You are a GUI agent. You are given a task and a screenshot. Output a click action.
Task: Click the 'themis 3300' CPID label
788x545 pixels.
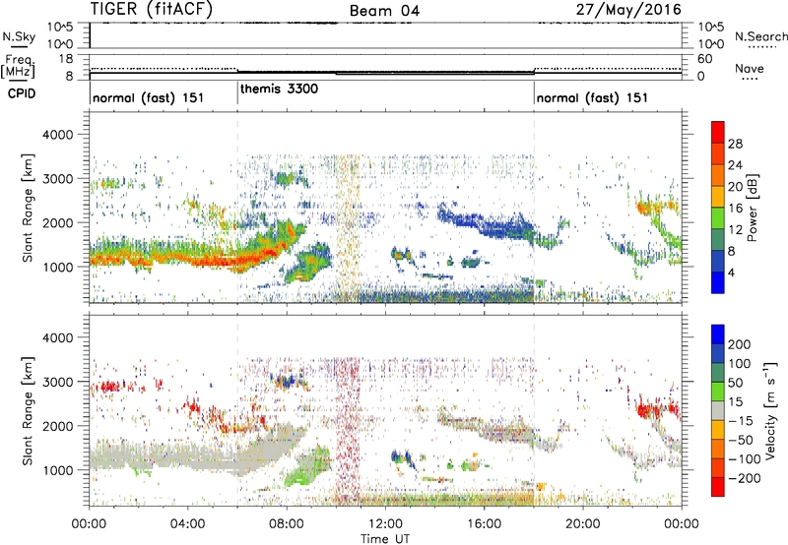[279, 89]
